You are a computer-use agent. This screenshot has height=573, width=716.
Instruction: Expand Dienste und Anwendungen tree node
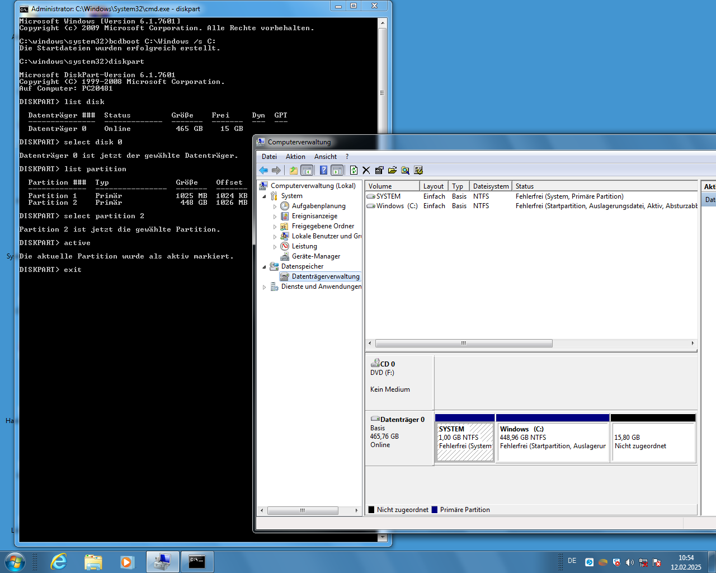[264, 287]
